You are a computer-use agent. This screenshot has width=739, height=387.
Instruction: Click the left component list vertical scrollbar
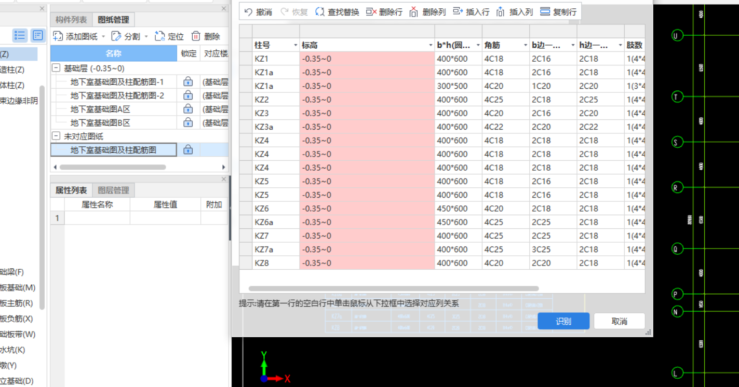(42, 197)
